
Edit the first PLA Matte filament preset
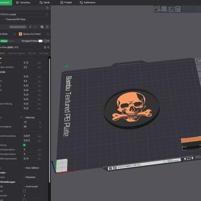(15, 34)
